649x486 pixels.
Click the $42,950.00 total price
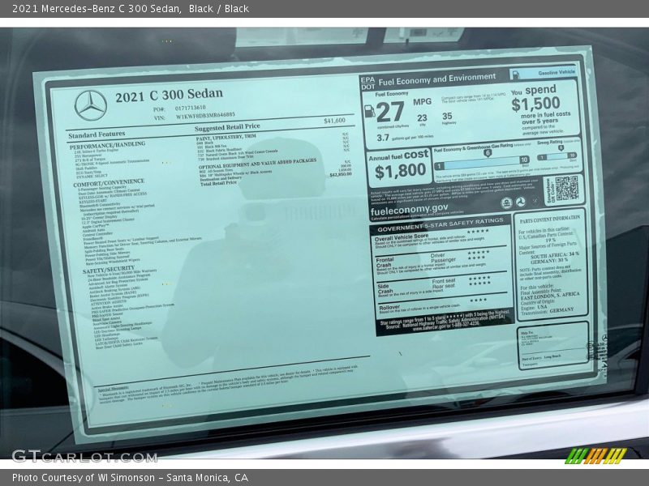(x=340, y=174)
